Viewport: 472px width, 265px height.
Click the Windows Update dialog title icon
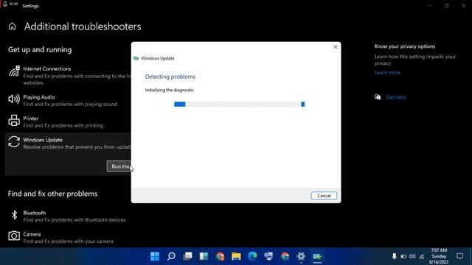(136, 58)
